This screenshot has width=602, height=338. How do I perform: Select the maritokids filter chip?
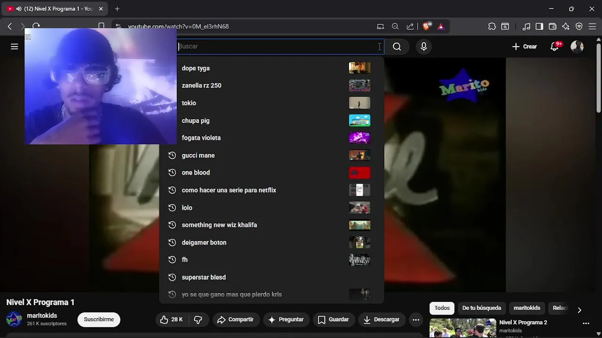click(527, 308)
